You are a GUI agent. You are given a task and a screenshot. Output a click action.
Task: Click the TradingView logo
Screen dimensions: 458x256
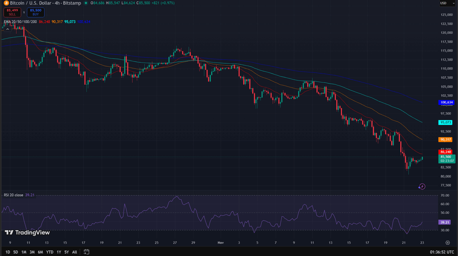pos(27,233)
